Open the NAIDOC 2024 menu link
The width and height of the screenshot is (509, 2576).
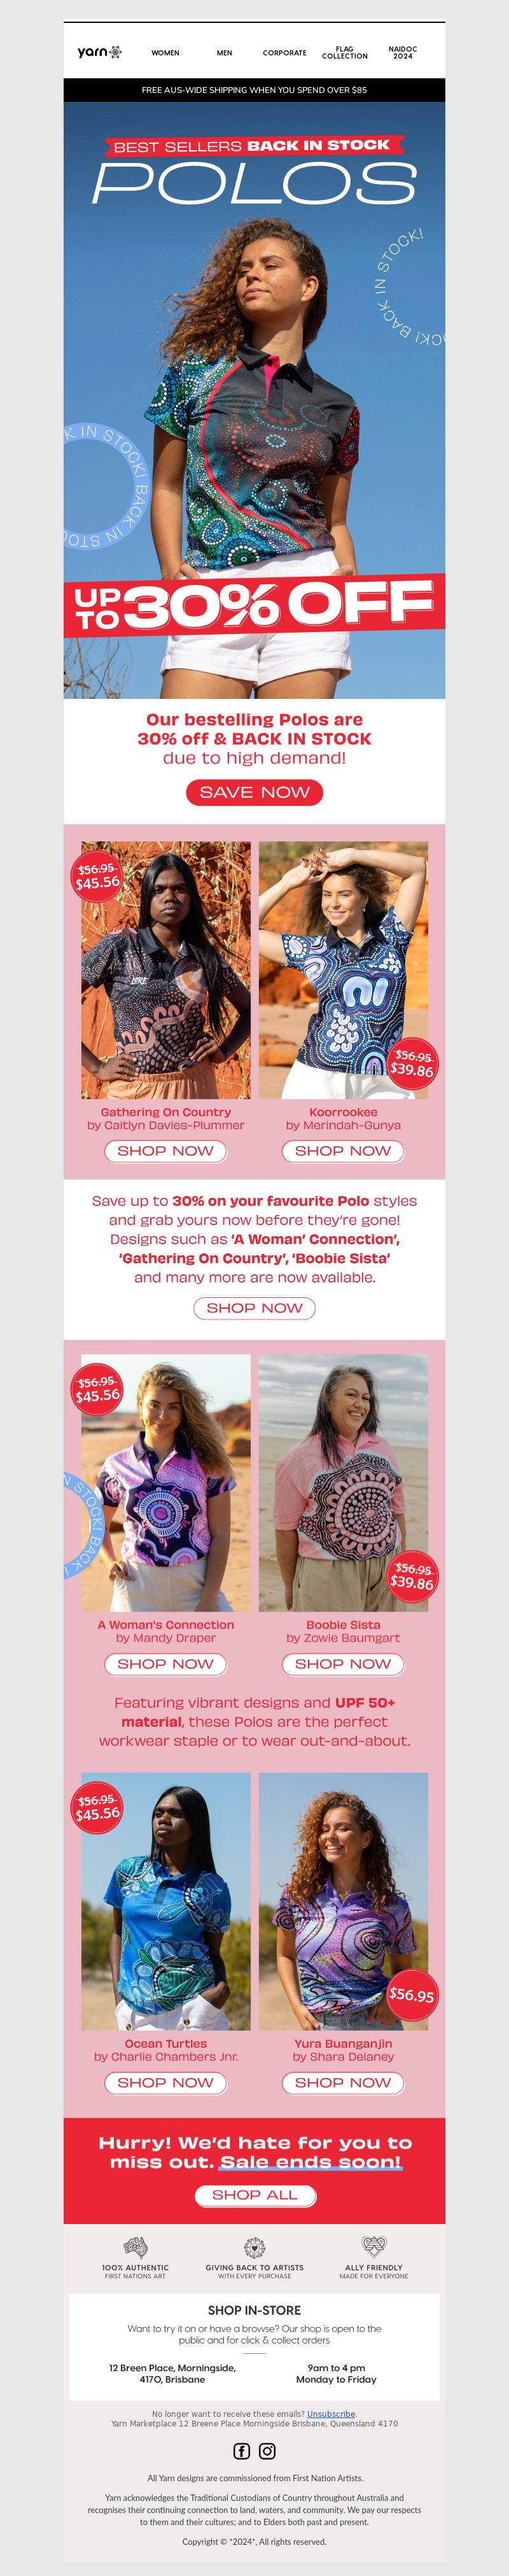tap(403, 52)
